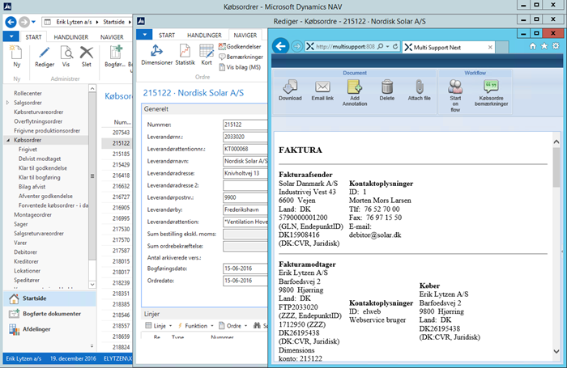Click Attach file paperclip icon
Viewport: 567px width, 368px height.
(419, 87)
